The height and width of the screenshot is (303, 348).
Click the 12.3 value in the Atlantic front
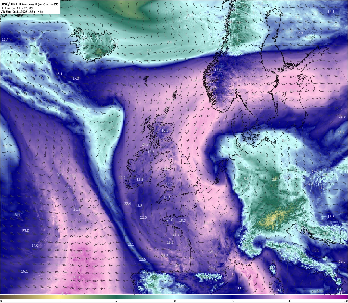(x=108, y=197)
